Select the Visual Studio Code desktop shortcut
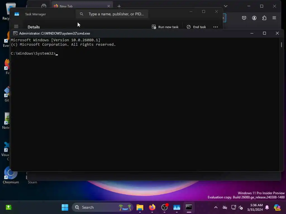 (x=6, y=151)
